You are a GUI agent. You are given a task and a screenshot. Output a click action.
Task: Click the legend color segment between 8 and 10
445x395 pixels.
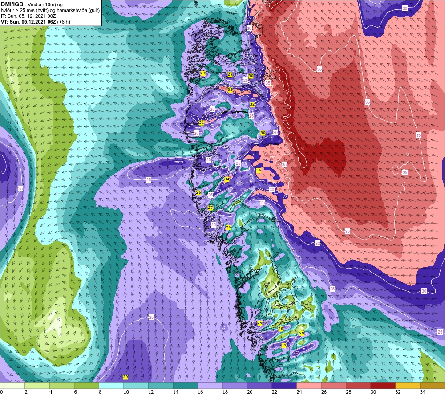(111, 385)
